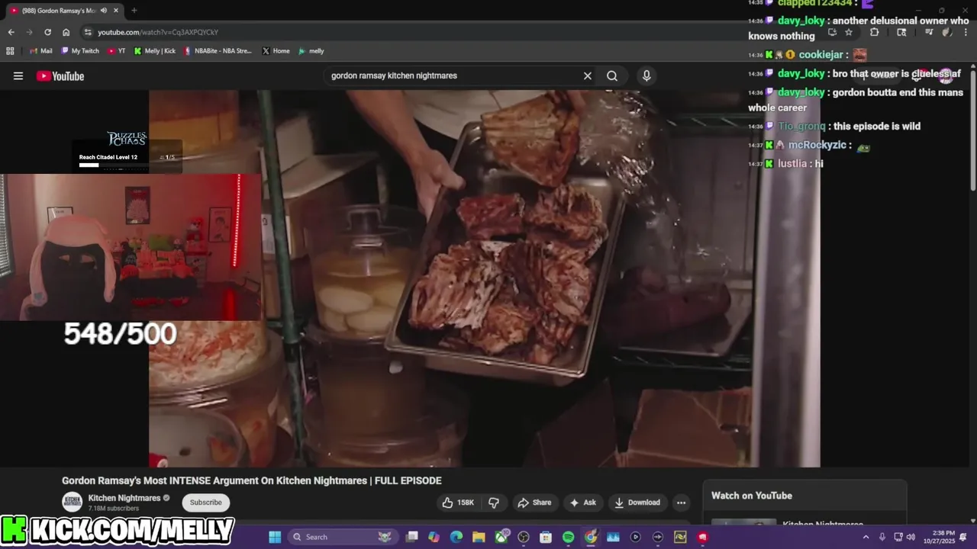Close the Gordon Ramsay YouTube tab

coord(116,11)
